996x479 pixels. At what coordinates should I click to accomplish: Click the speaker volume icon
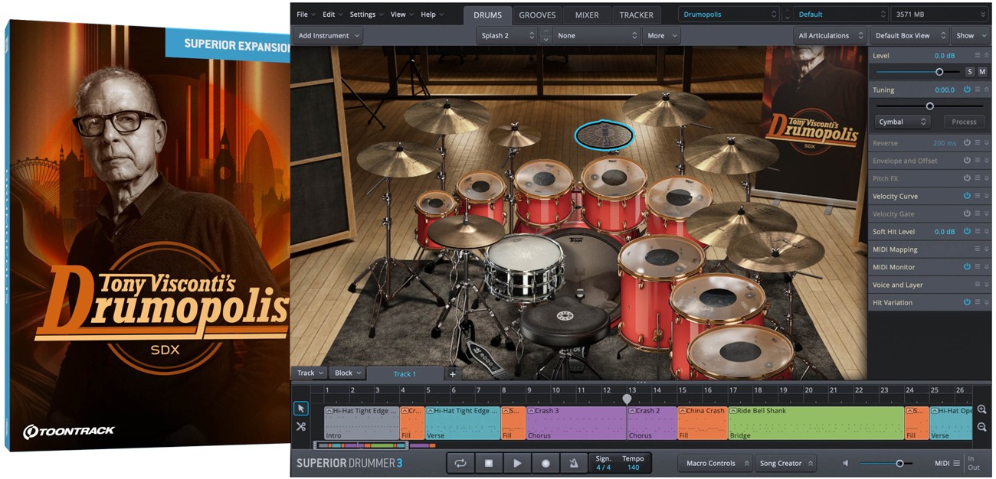847,462
